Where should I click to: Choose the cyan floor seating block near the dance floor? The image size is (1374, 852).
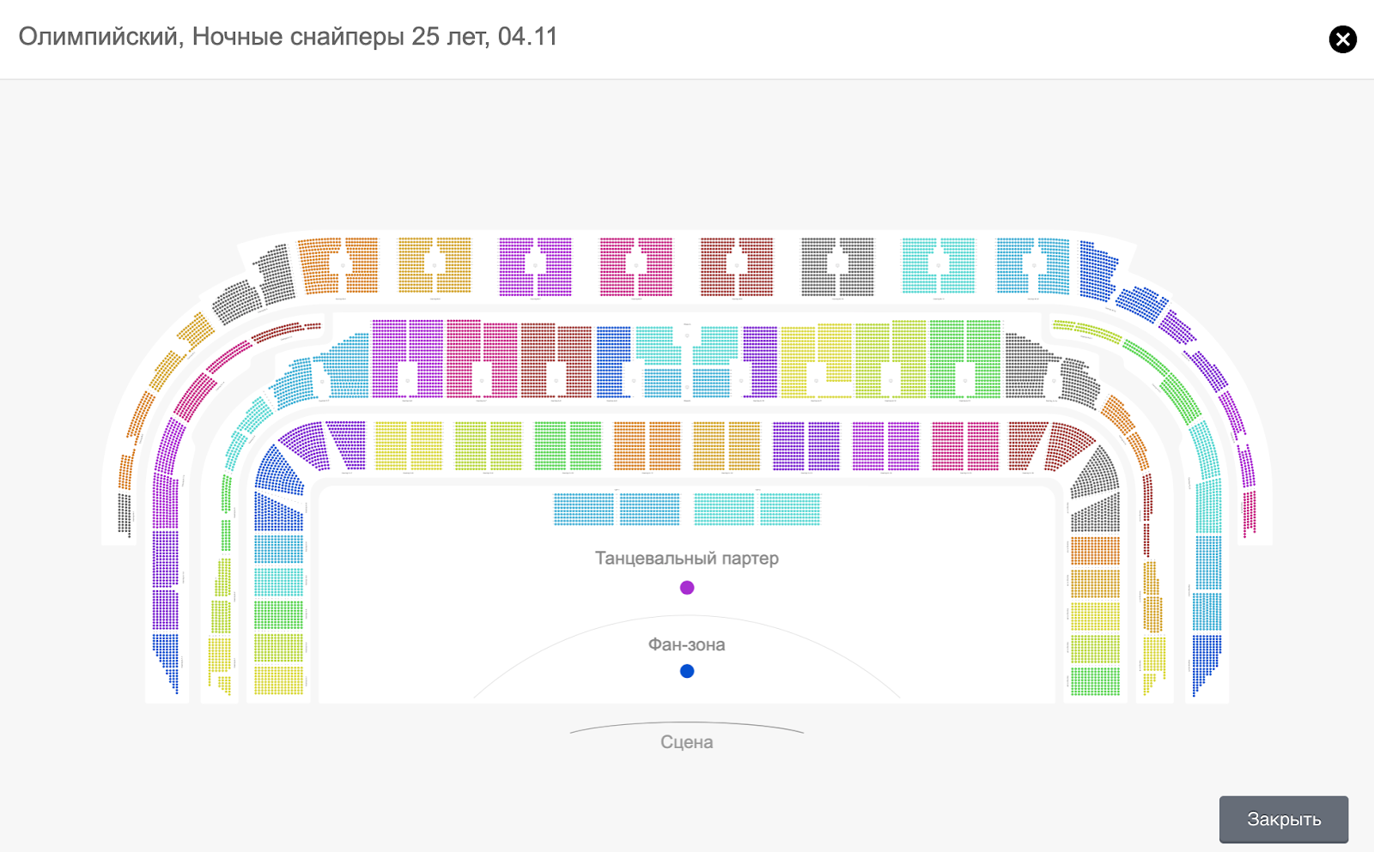(x=757, y=509)
